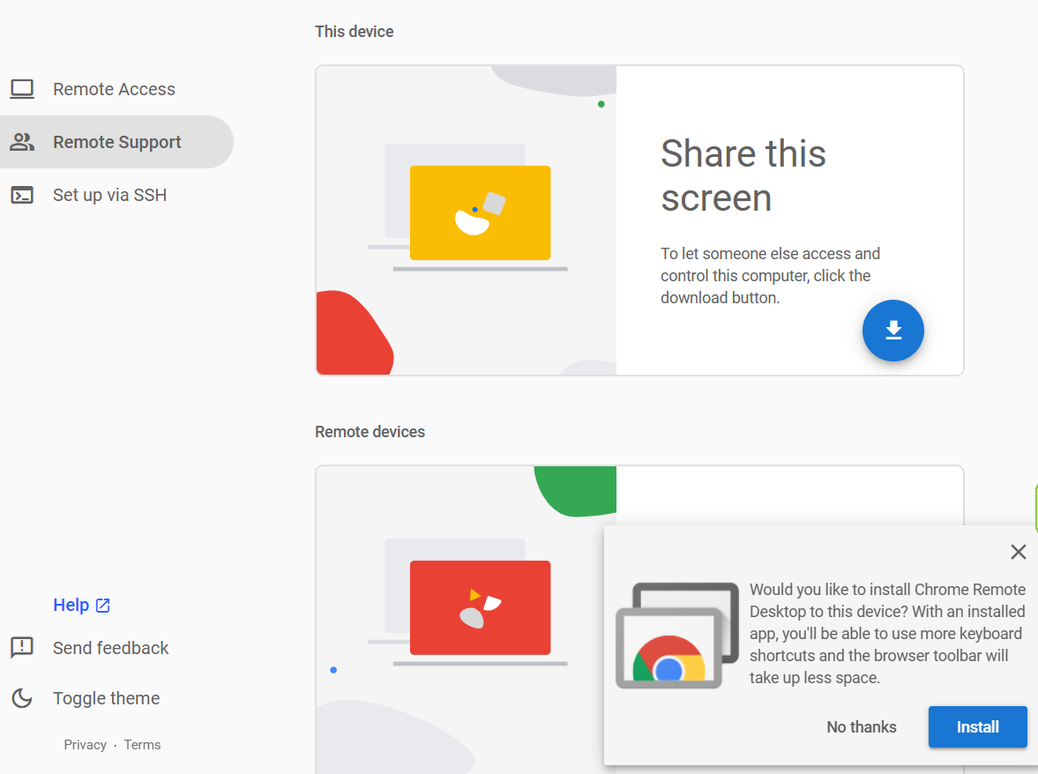Click the laptop icon beside Remote Access
This screenshot has width=1038, height=774.
(22, 89)
